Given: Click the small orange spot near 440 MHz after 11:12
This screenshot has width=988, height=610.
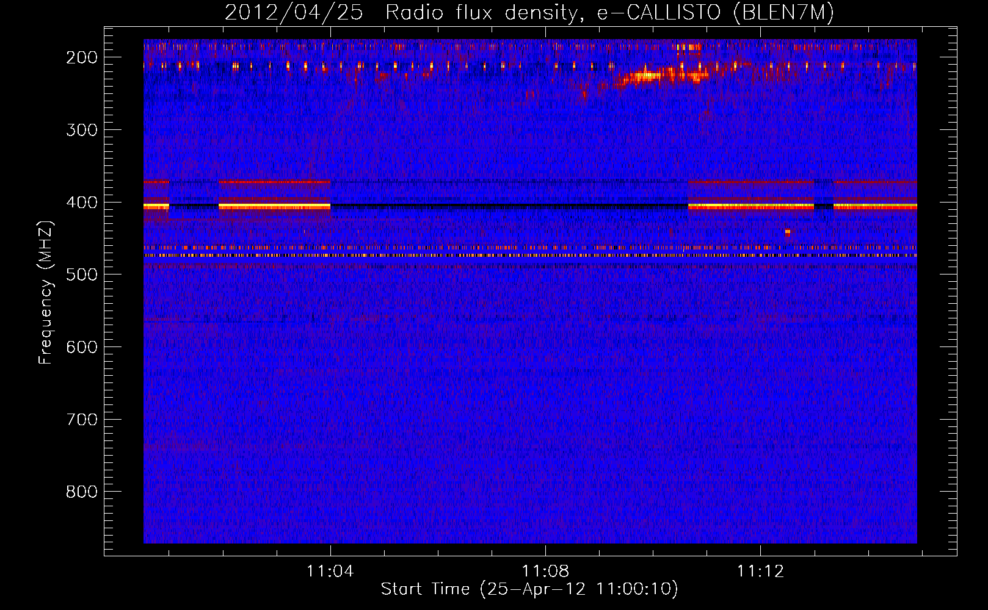Looking at the screenshot, I should (787, 232).
